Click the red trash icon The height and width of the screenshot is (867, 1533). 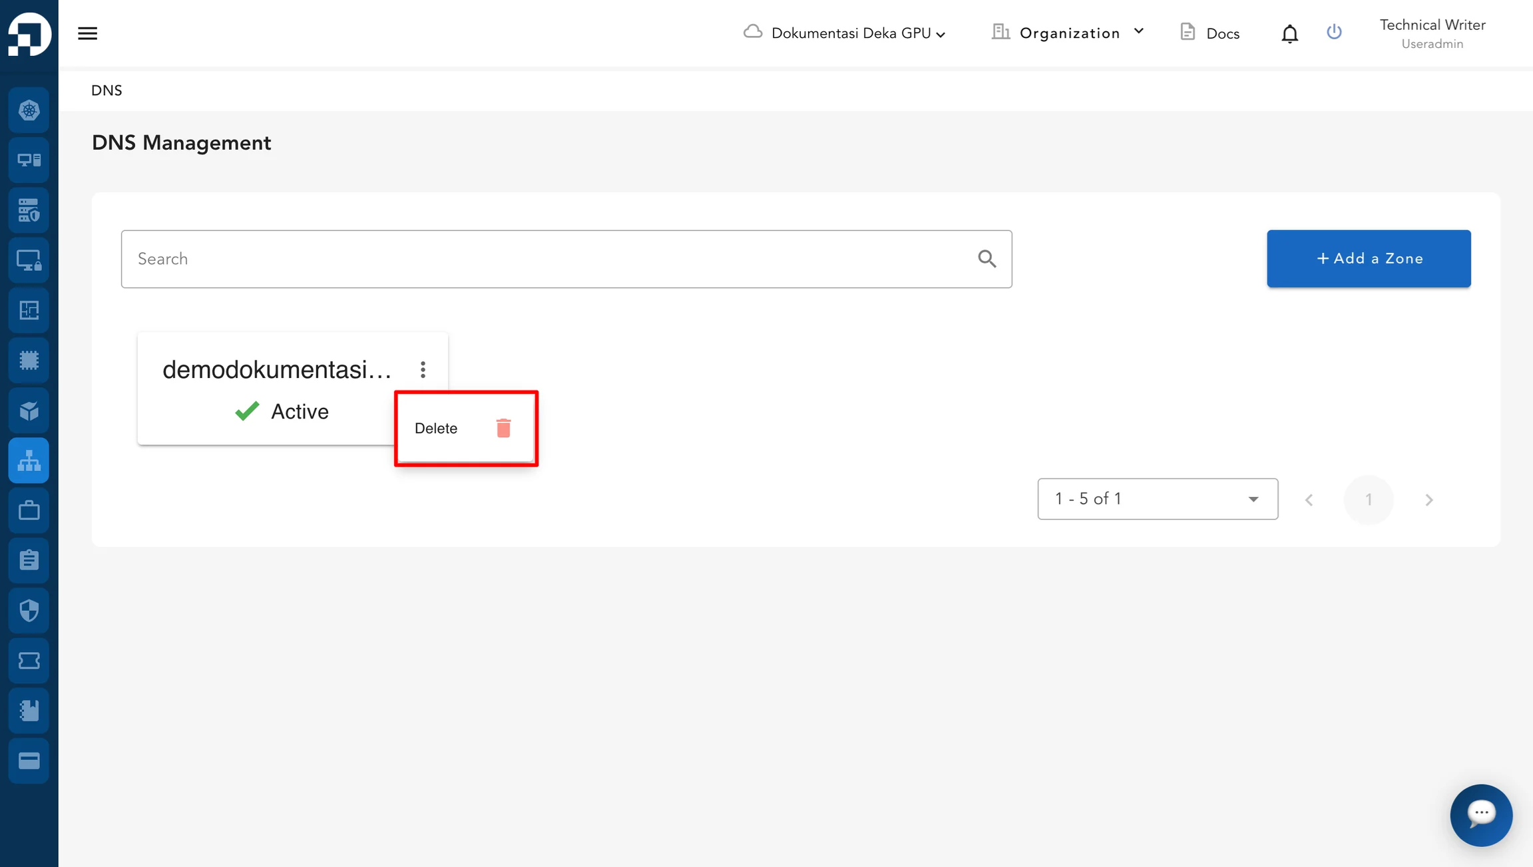coord(503,428)
